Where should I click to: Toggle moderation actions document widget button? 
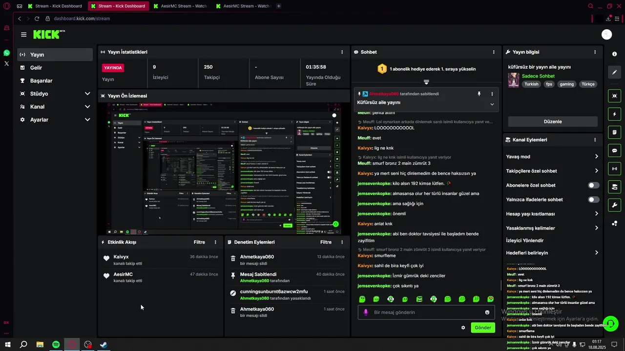click(x=614, y=132)
